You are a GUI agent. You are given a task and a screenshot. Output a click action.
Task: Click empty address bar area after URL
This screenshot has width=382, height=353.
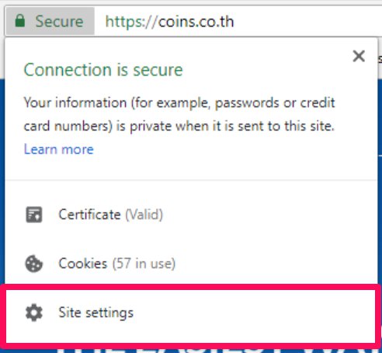point(308,22)
